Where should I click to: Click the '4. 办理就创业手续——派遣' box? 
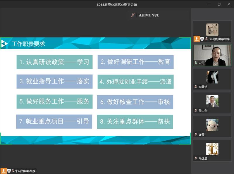click(x=135, y=82)
